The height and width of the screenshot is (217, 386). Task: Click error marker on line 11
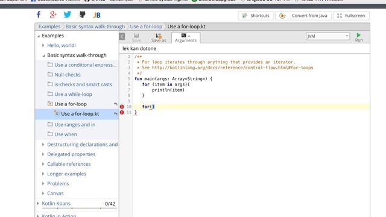[122, 113]
